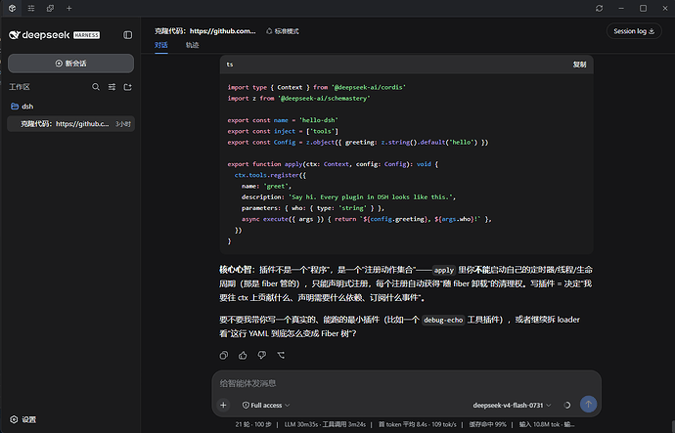
Task: Click the '21 轮 · 100 步' status
Action: click(253, 424)
